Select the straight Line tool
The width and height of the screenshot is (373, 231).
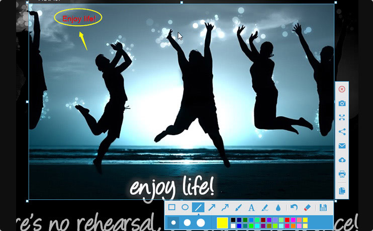pos(198,207)
